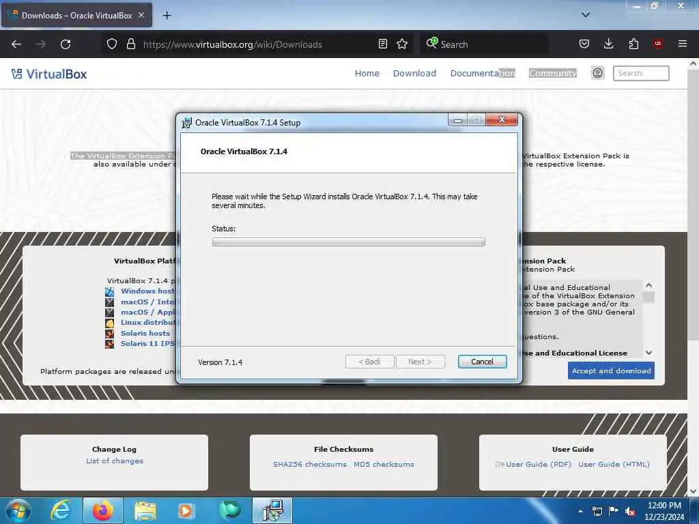
Task: Go back to the previous page in Firefox
Action: click(x=16, y=44)
